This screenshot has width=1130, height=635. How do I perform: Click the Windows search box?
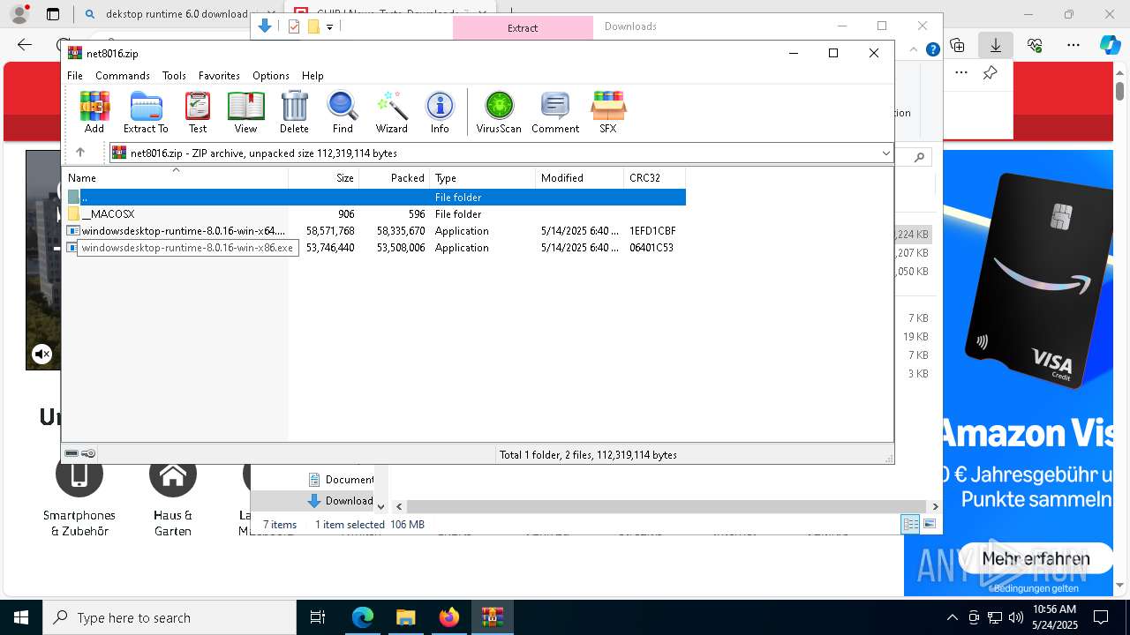pos(169,617)
